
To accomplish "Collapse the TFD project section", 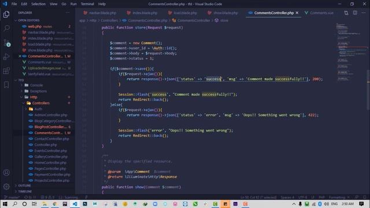I will pyautogui.click(x=21, y=80).
